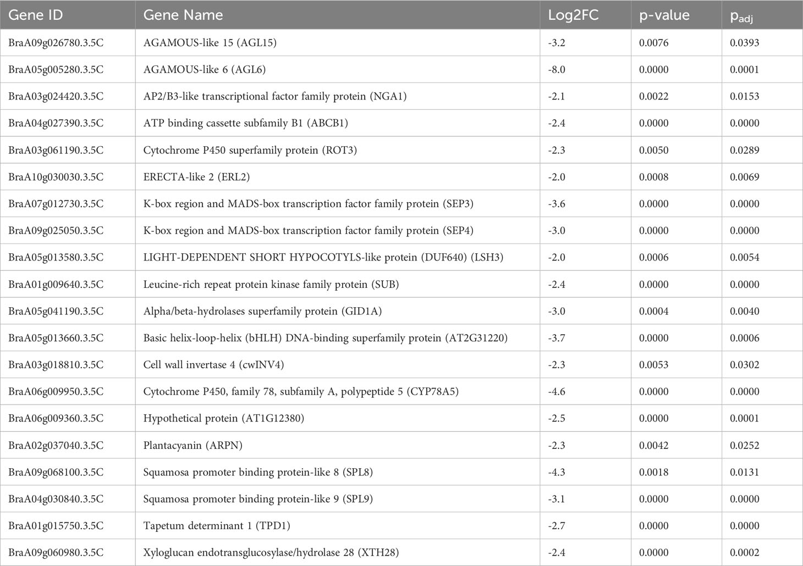Select gene ID BraA09g068100.3.5C
The image size is (803, 566).
pos(56,473)
